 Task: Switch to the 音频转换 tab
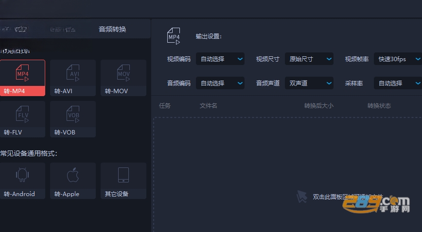click(112, 29)
